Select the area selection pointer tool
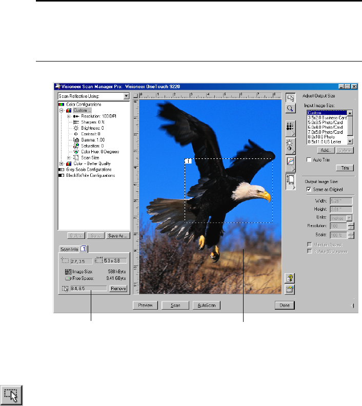 [x=290, y=98]
